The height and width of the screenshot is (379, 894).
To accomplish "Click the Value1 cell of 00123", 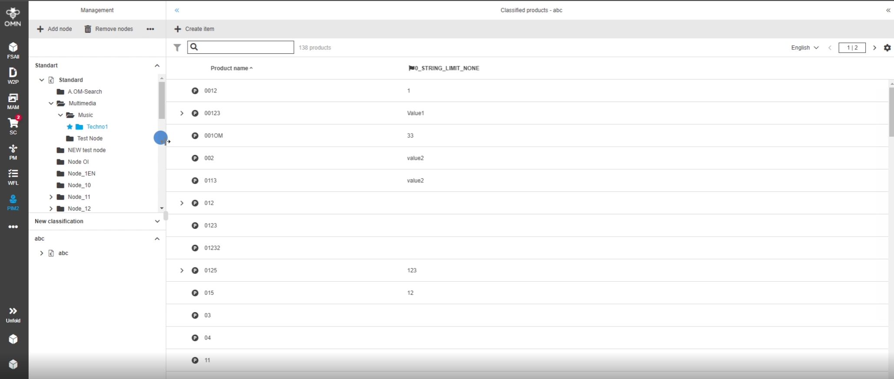I will click(x=415, y=113).
